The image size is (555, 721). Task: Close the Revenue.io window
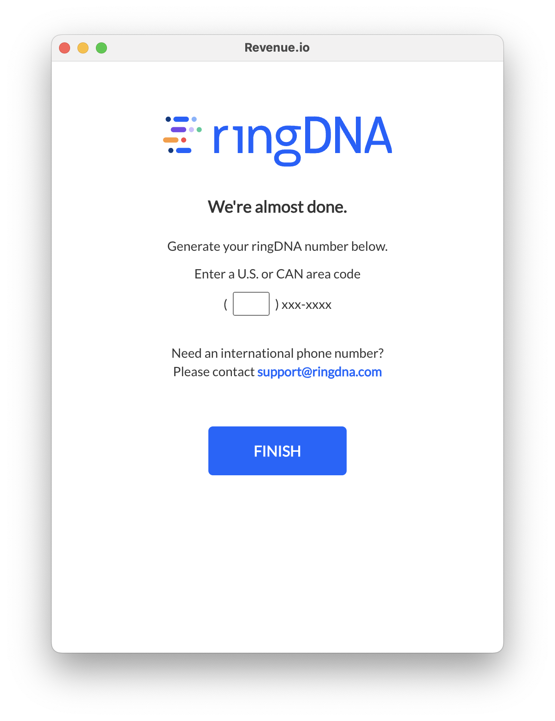[x=65, y=48]
